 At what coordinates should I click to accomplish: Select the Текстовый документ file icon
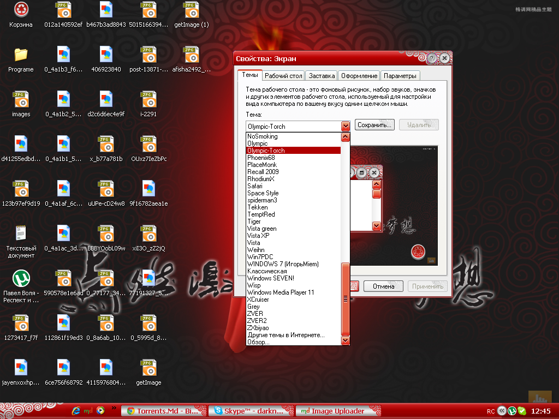click(x=21, y=234)
